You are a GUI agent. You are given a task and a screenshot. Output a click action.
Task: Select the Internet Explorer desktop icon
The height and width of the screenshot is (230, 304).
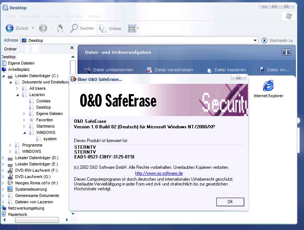[x=268, y=89]
